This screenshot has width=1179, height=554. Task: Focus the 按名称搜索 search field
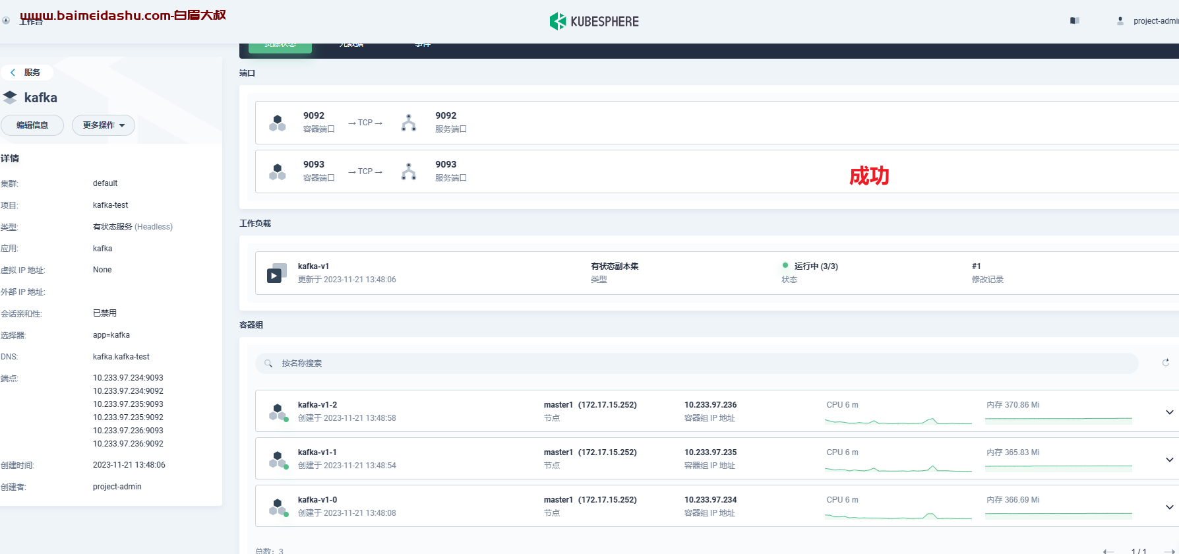tap(697, 363)
